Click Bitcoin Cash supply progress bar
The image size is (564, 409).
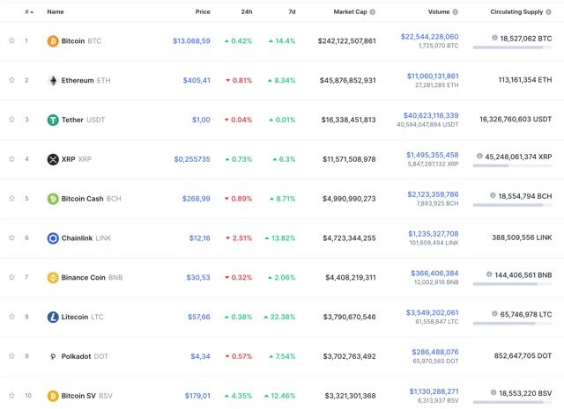[x=512, y=205]
